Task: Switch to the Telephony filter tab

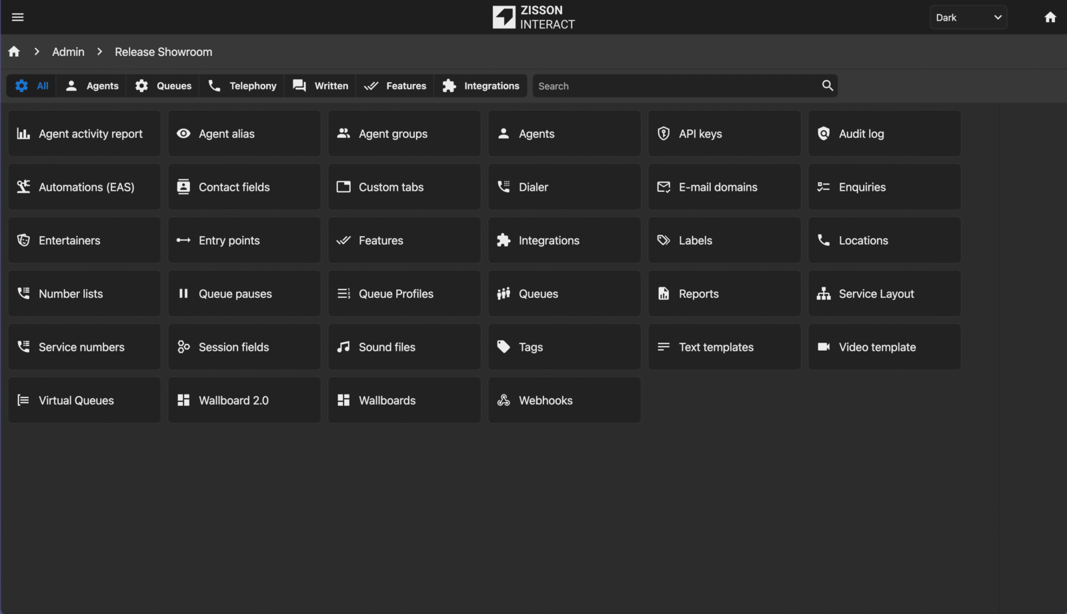Action: tap(242, 86)
